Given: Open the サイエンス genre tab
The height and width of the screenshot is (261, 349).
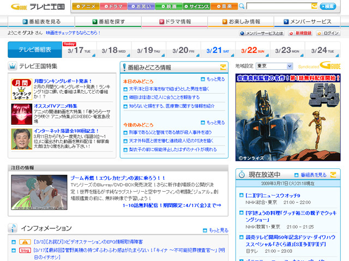Looking at the screenshot, I should [x=196, y=7].
